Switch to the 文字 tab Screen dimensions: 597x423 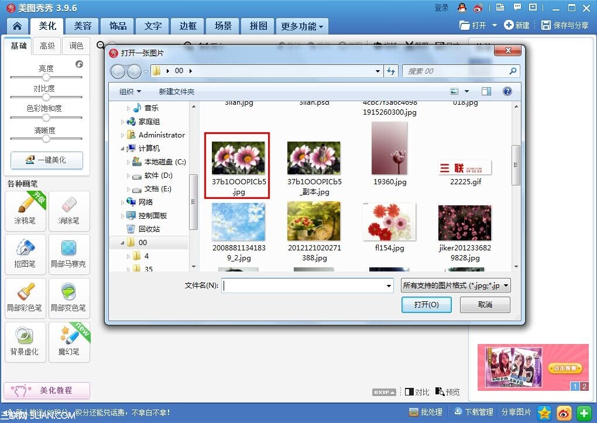(153, 26)
